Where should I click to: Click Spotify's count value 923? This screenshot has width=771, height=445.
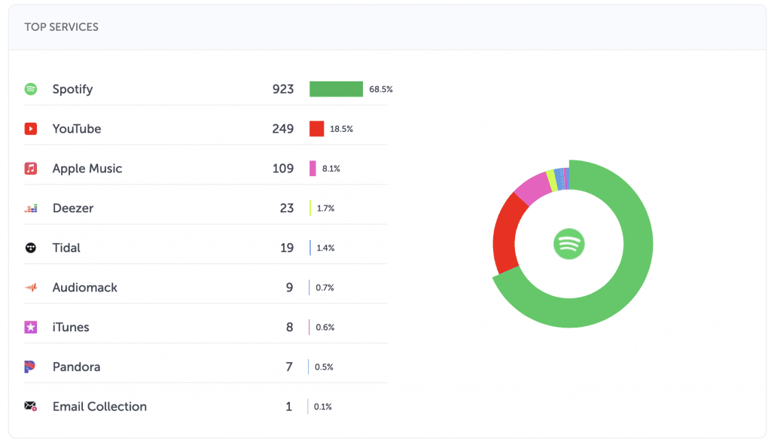click(x=283, y=89)
